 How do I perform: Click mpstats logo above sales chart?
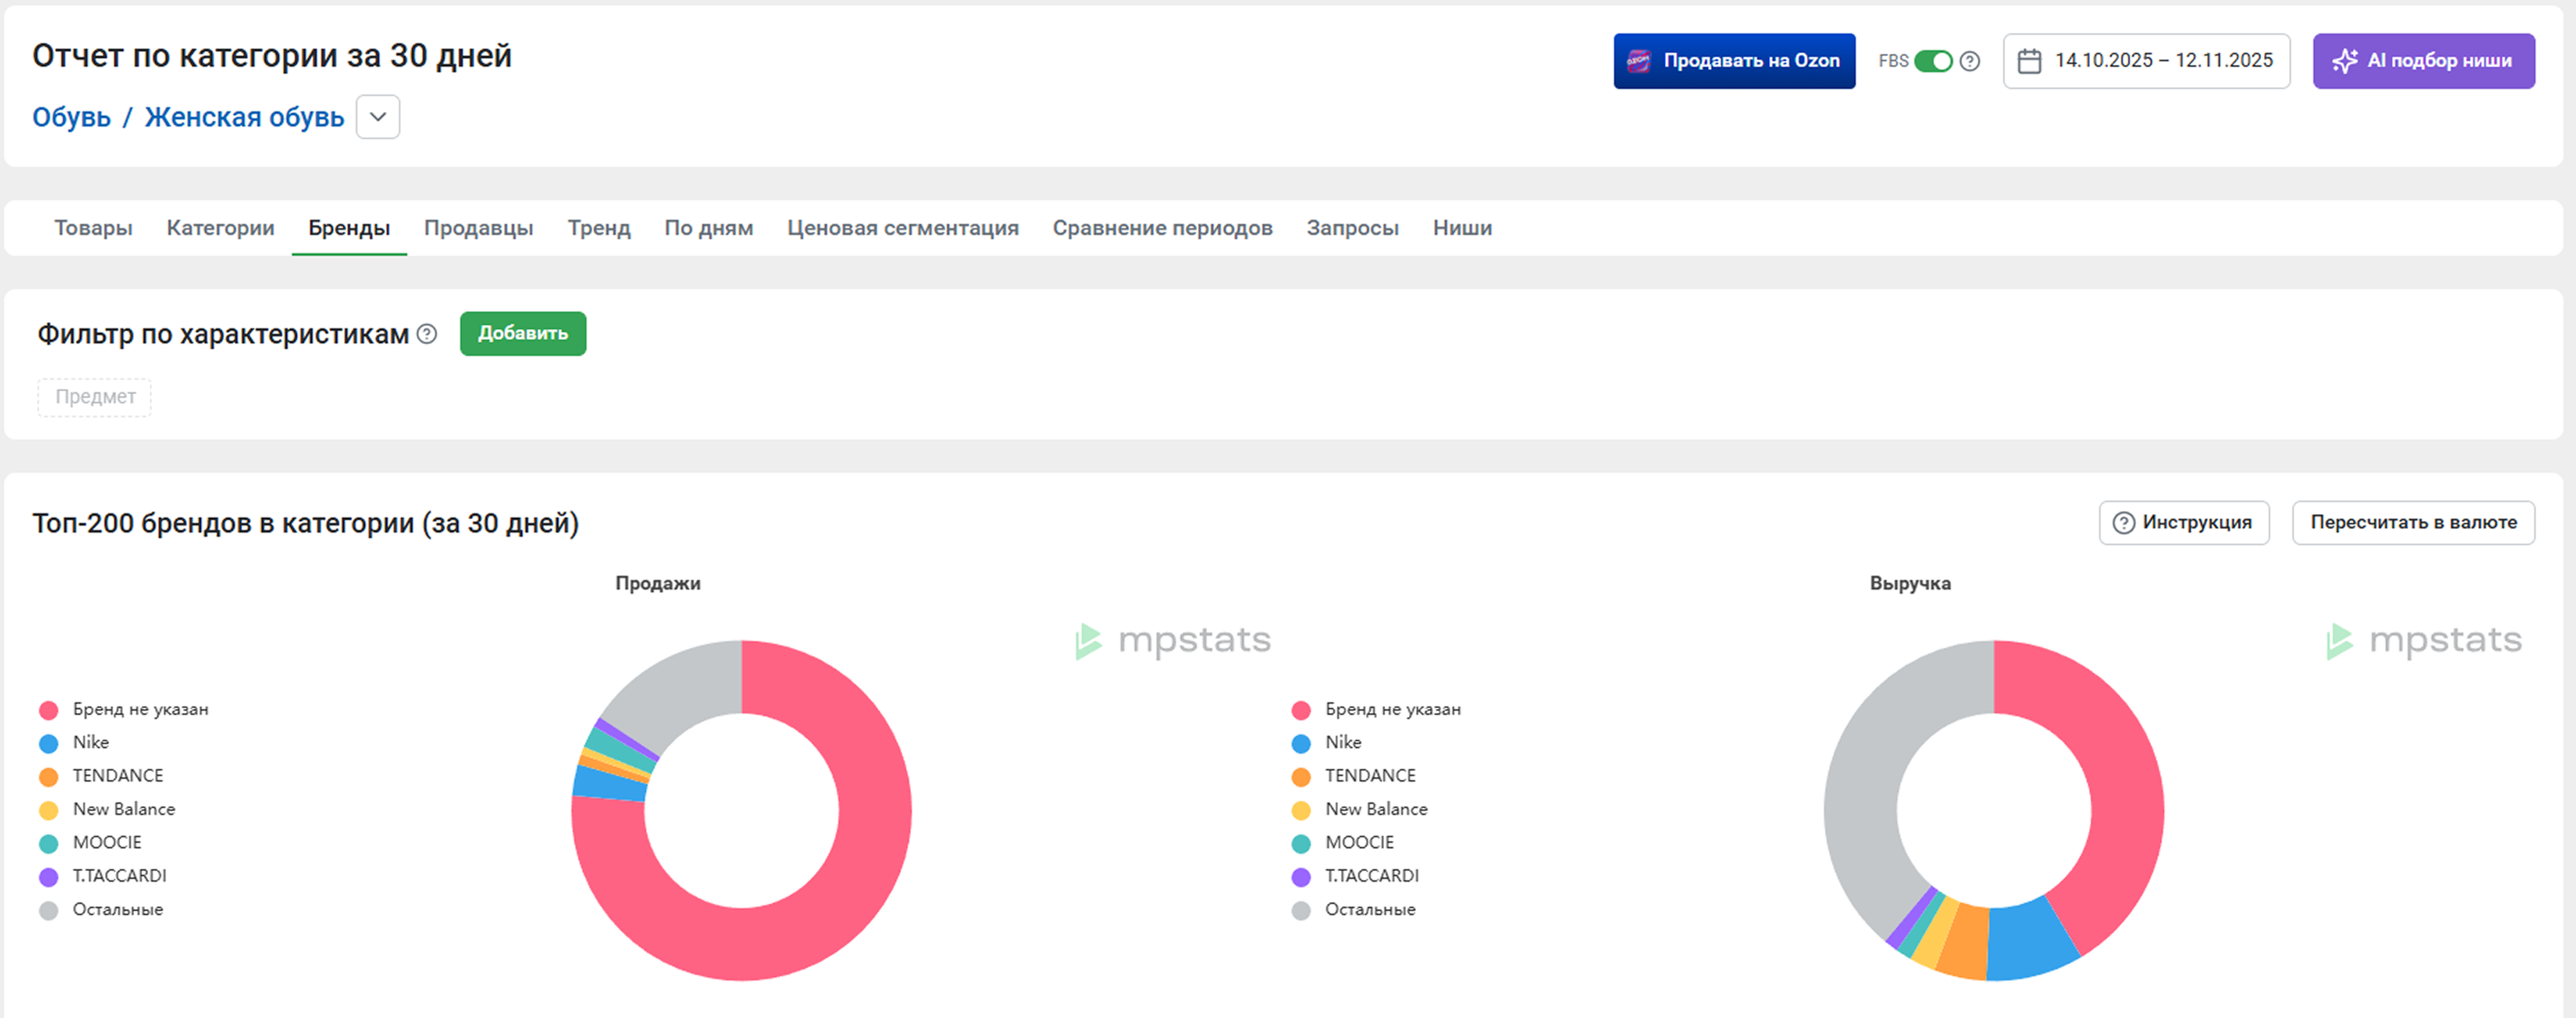click(1173, 641)
